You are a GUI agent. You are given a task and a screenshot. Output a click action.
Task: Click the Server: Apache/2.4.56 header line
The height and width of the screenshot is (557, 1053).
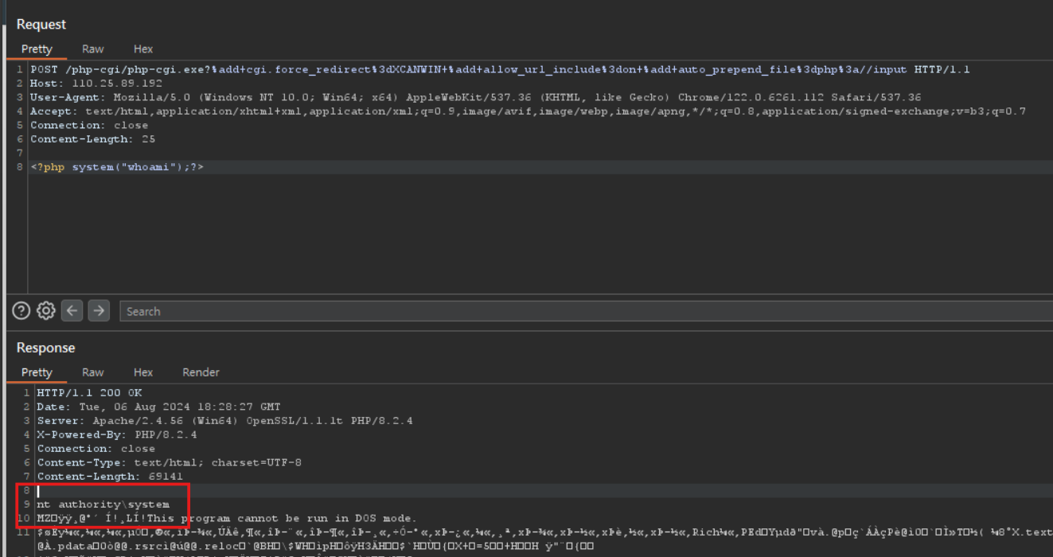pyautogui.click(x=224, y=420)
